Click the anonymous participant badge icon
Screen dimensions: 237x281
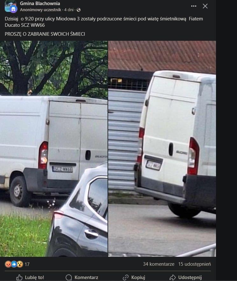[14, 9]
